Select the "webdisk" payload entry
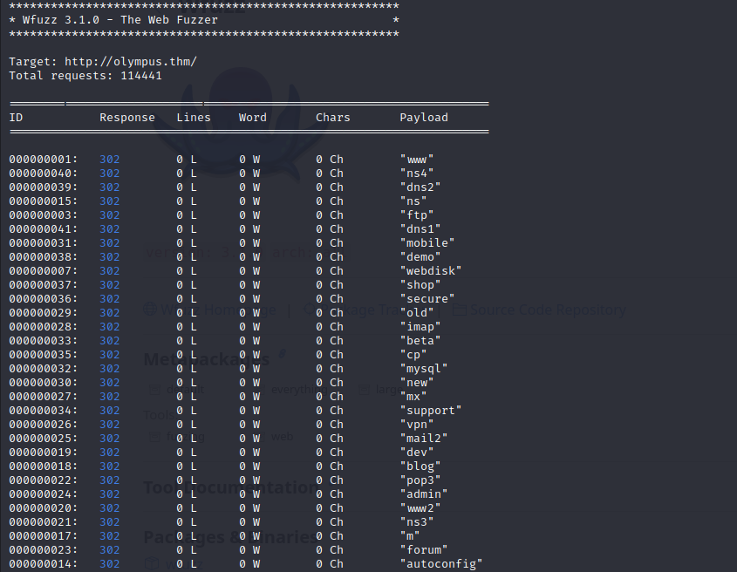 point(431,271)
